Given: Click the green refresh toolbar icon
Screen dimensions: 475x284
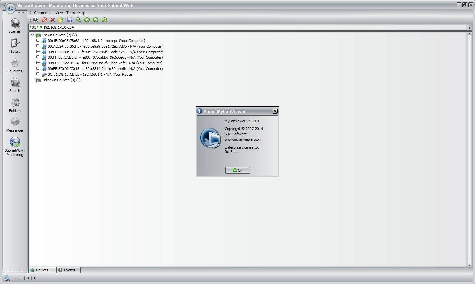Looking at the screenshot, I should 104,20.
